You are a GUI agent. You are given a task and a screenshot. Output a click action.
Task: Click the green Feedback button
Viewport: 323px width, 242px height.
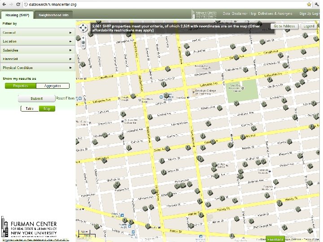pos(275,239)
